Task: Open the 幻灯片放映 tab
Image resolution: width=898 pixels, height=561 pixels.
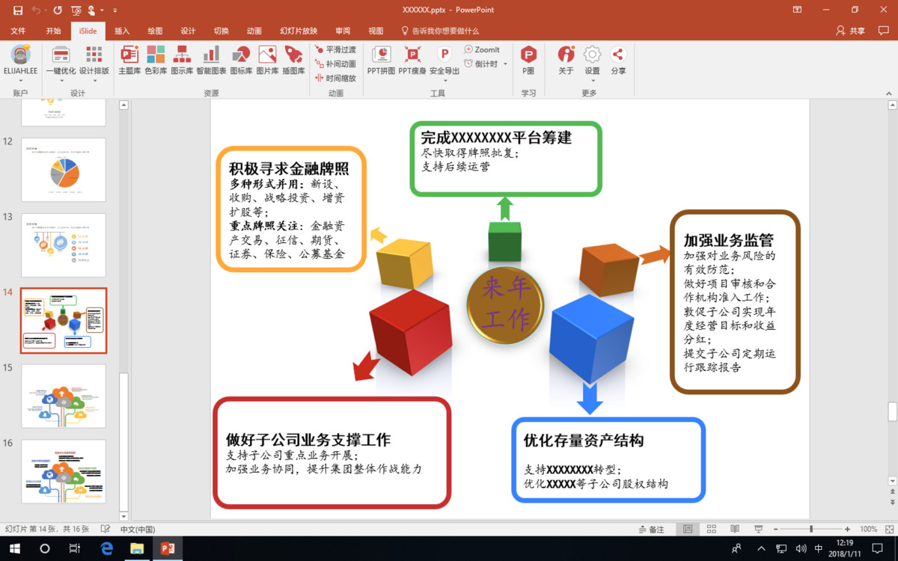Action: point(299,31)
